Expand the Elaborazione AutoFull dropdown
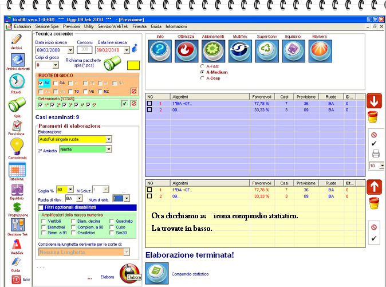The height and width of the screenshot is (287, 386). coord(109,139)
